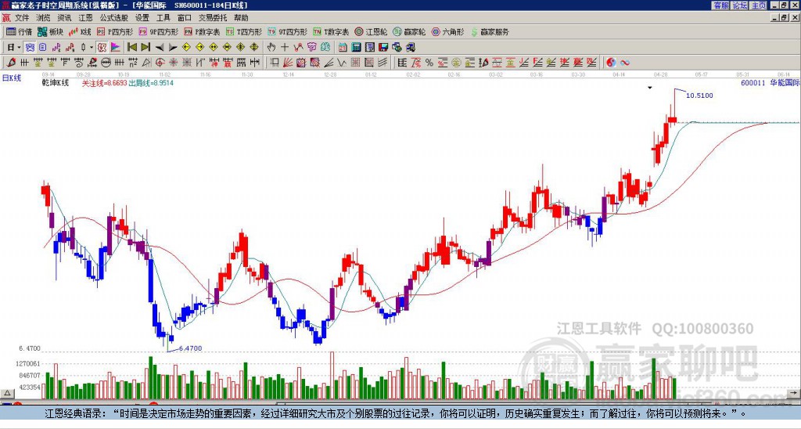Open the 交易委托 menu

click(213, 18)
